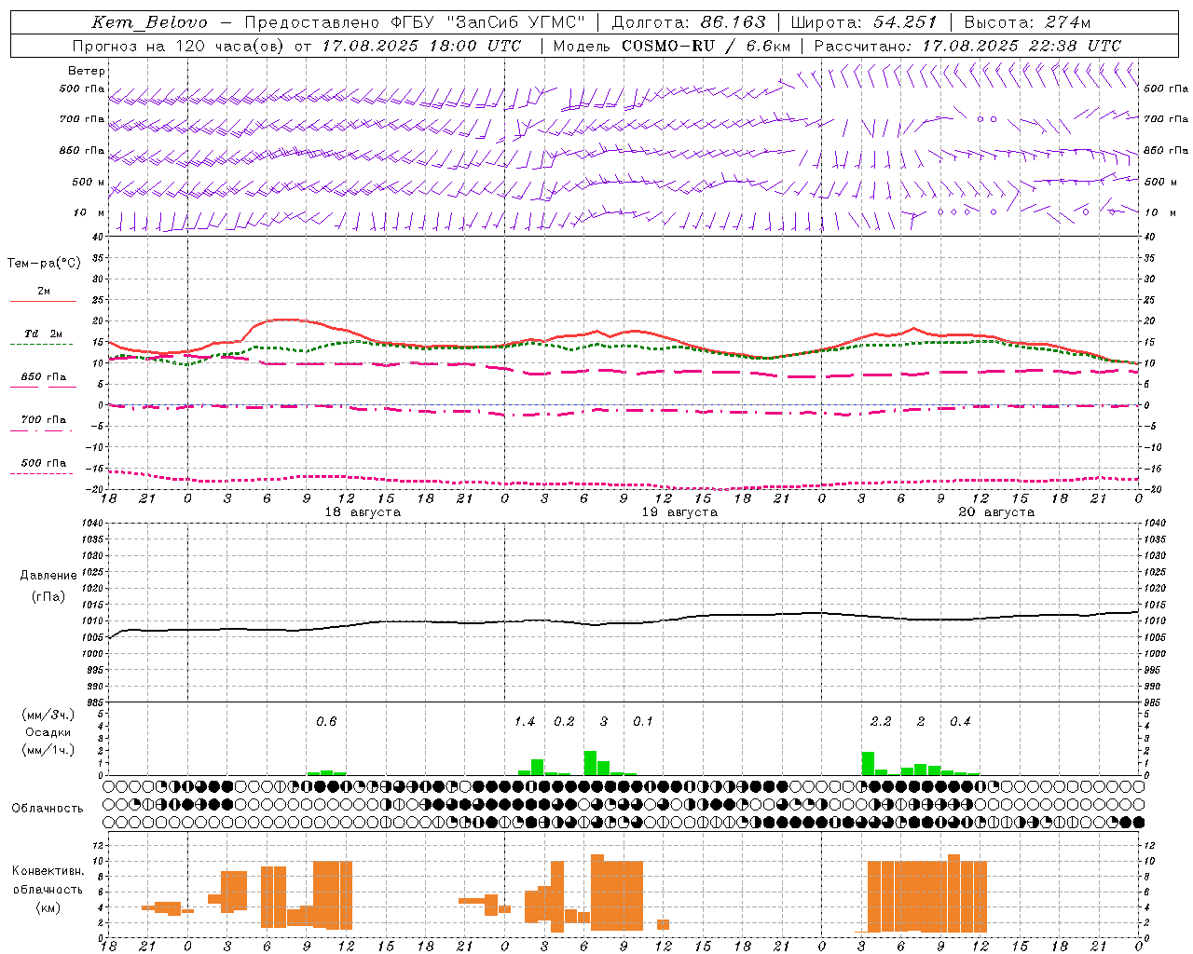The image size is (1193, 954).
Task: Click the "Давление" pressure panel label
Action: (48, 576)
